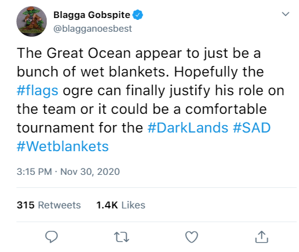The width and height of the screenshot is (299, 252).
Task: Click the Nov 30, 2020 date
Action: click(90, 172)
